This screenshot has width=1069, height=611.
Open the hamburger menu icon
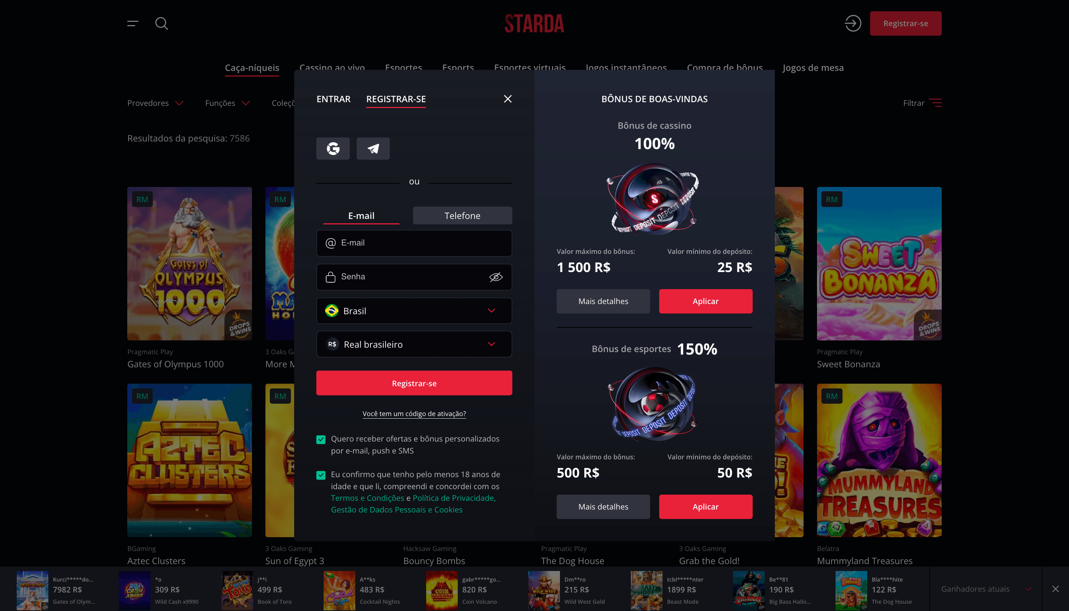click(x=133, y=24)
